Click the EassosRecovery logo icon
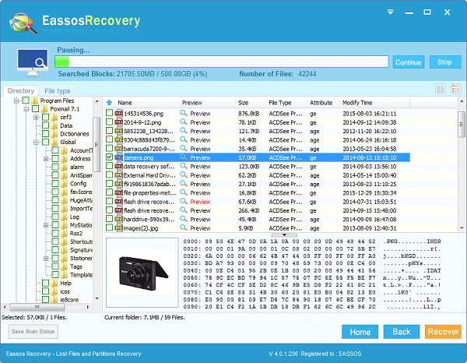Screen dimensions: 467x363 [x=23, y=23]
